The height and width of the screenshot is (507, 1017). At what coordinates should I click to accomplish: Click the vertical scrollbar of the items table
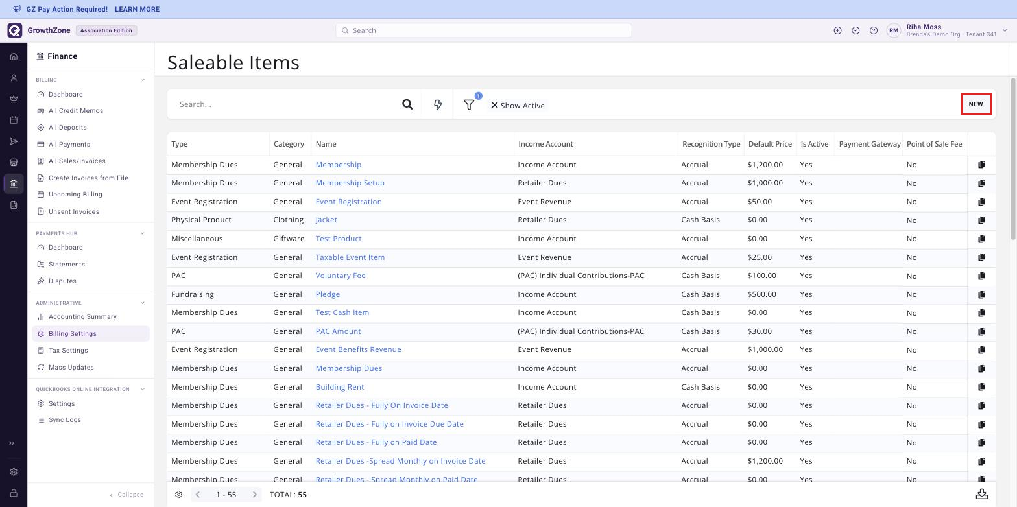(1012, 159)
